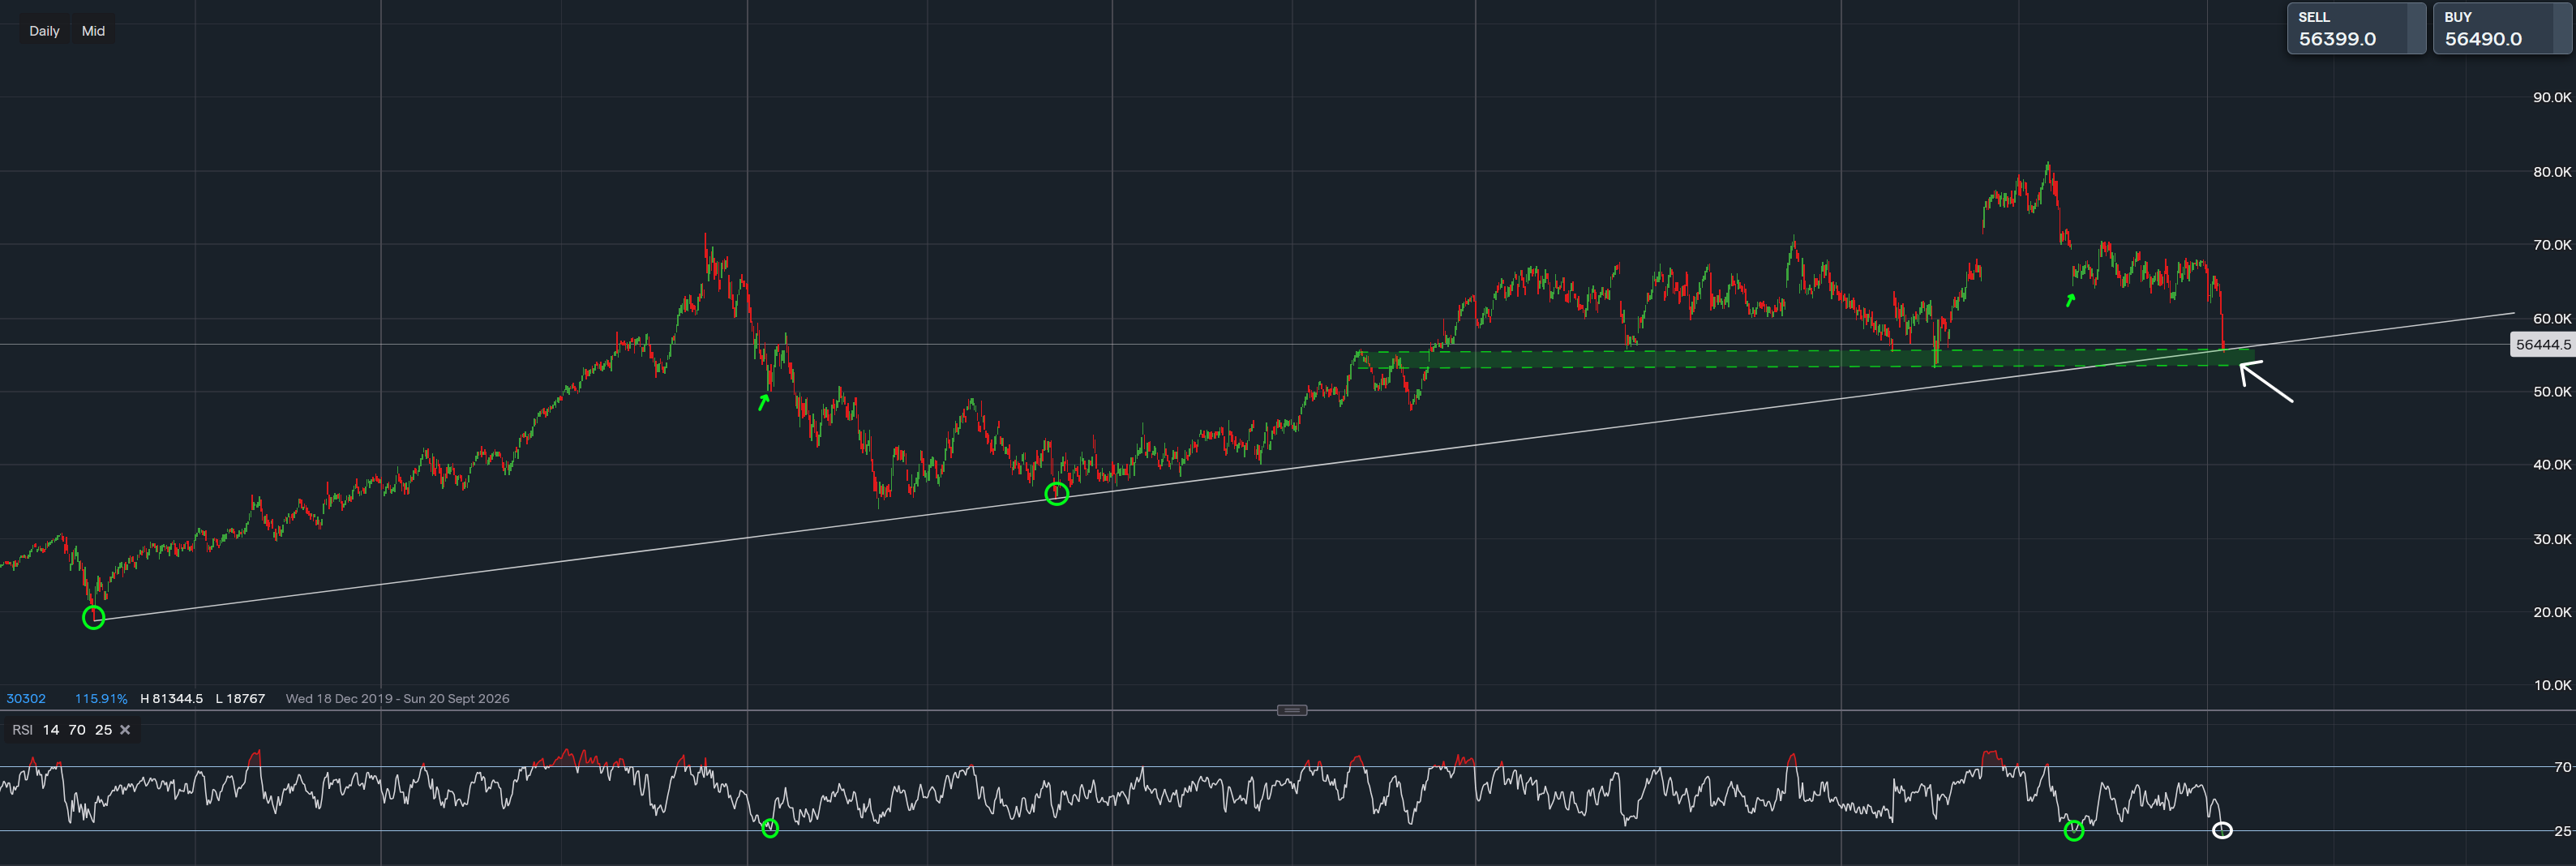Screen dimensions: 2576x866
Task: Open the Mid price type selector
Action: click(93, 31)
